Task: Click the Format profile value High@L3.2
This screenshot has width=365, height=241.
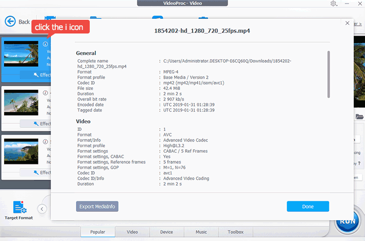Action: [x=174, y=146]
